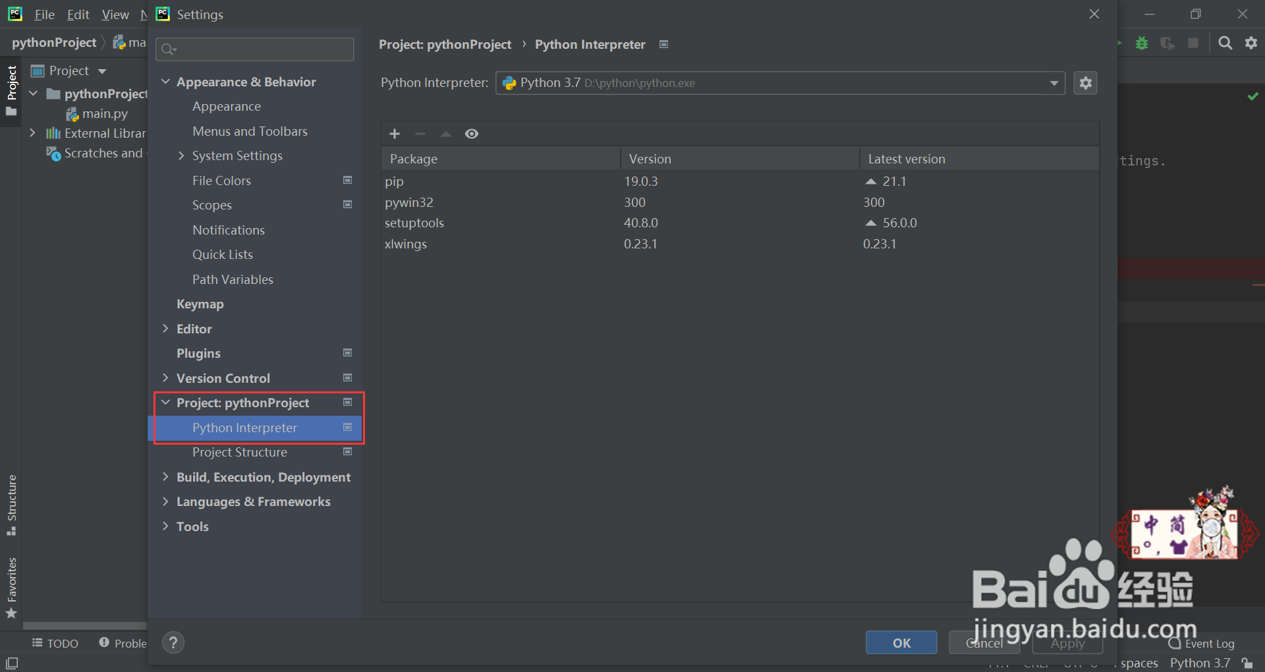Open Project Structure settings
This screenshot has width=1265, height=672.
pyautogui.click(x=240, y=452)
